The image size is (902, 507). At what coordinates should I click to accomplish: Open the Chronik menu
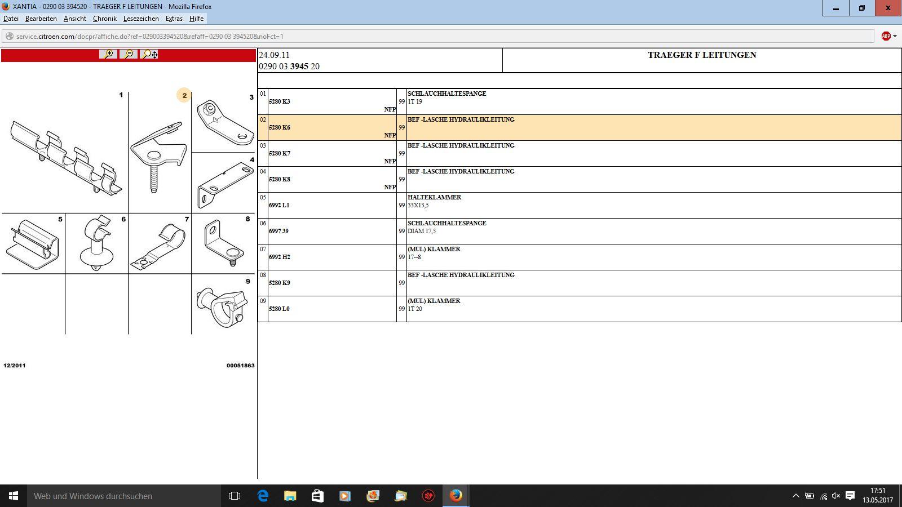point(105,19)
